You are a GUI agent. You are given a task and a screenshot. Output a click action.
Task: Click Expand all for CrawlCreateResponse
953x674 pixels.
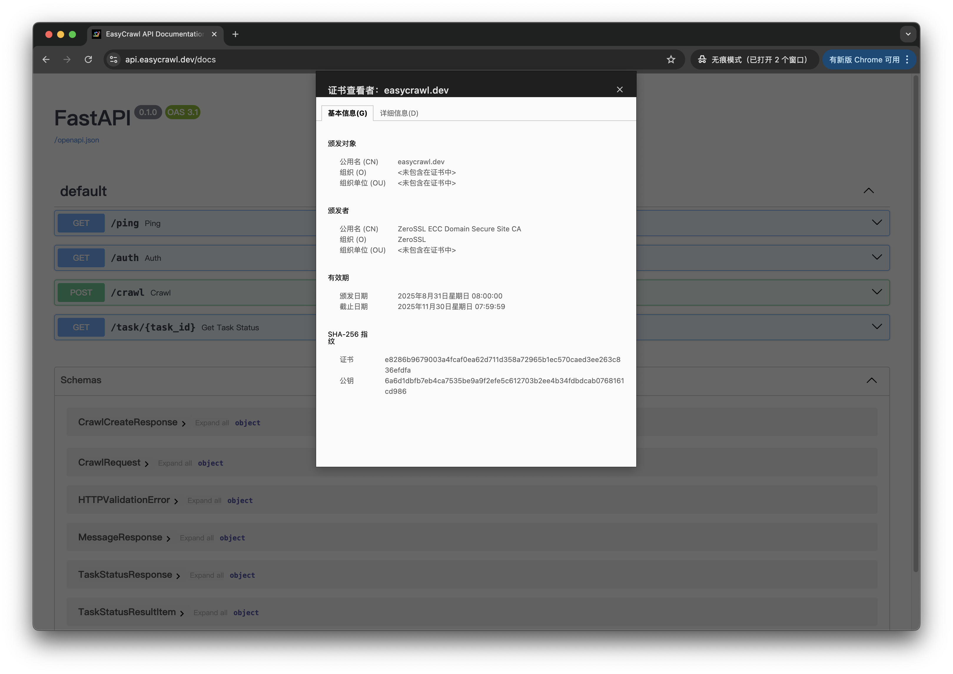click(x=212, y=423)
